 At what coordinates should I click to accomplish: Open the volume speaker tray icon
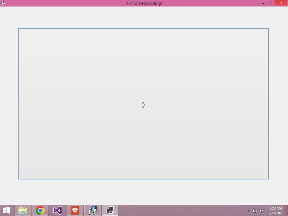pyautogui.click(x=261, y=210)
